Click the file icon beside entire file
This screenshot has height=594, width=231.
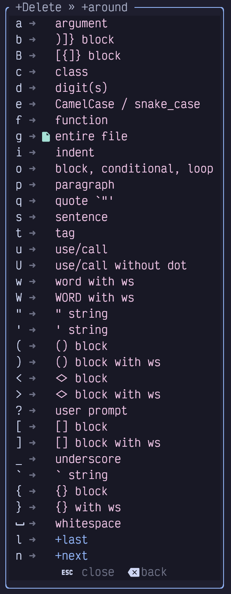(46, 137)
